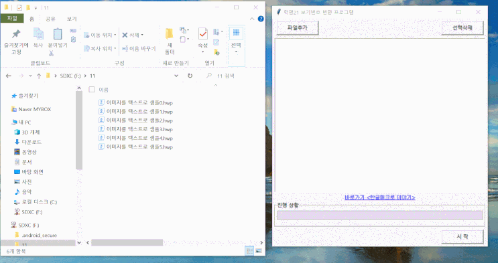Click the Explorer horizontal scrollbar thumb
This screenshot has height=263, width=498.
click(127, 243)
